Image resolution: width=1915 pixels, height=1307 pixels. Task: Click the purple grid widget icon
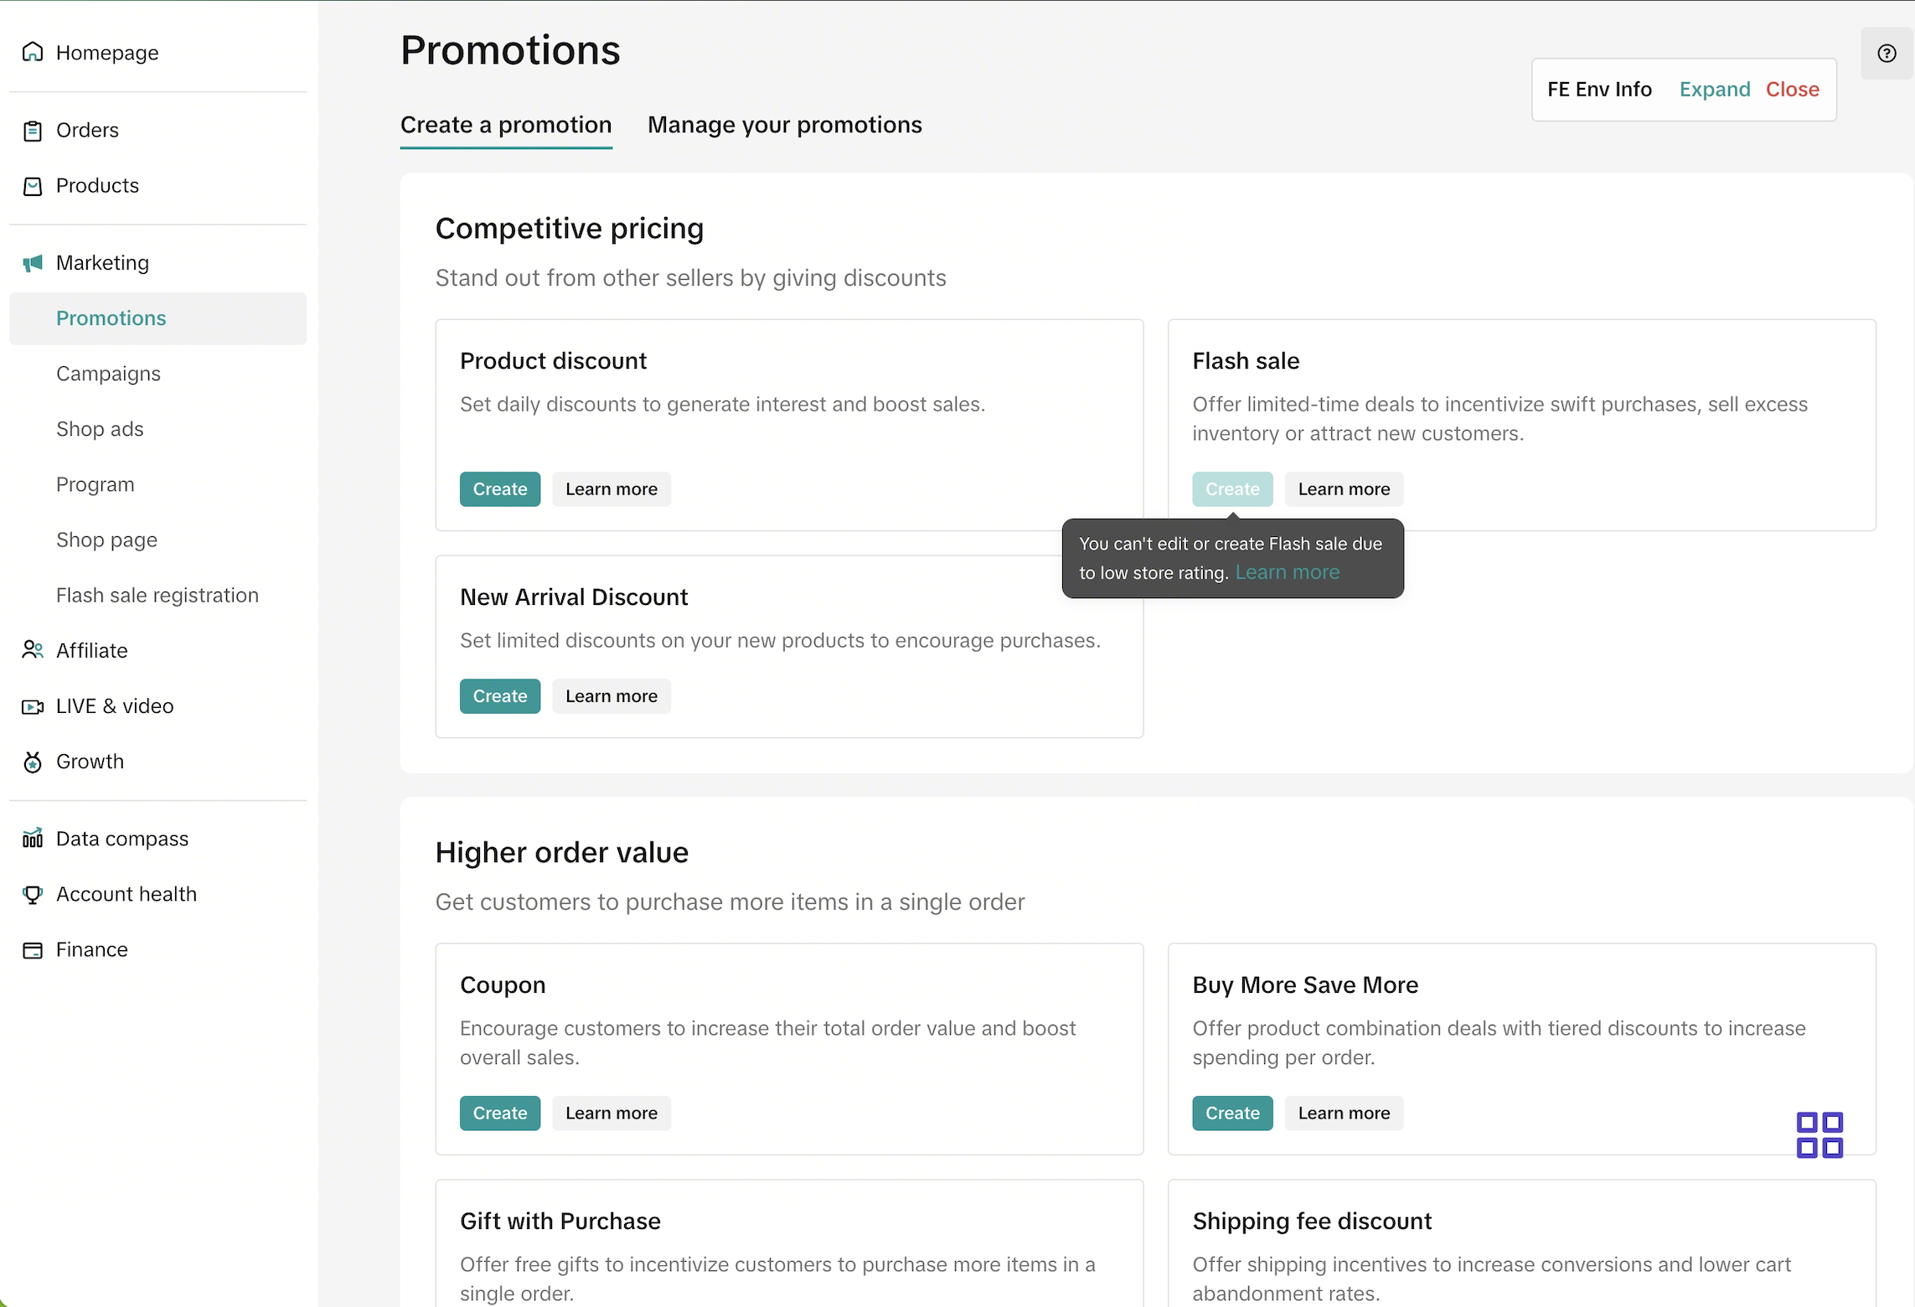[1820, 1134]
